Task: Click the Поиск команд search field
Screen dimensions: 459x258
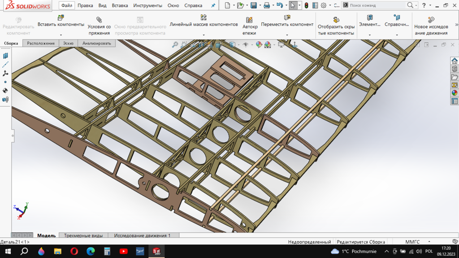Action: (x=377, y=5)
